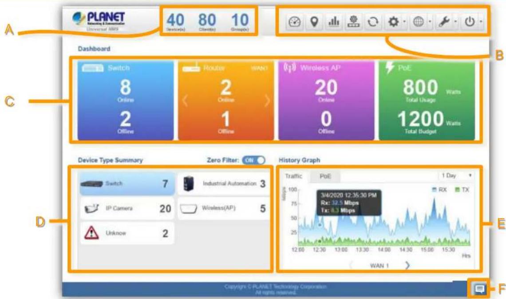
Task: Select Switch row in Device Type Summary
Action: click(127, 184)
